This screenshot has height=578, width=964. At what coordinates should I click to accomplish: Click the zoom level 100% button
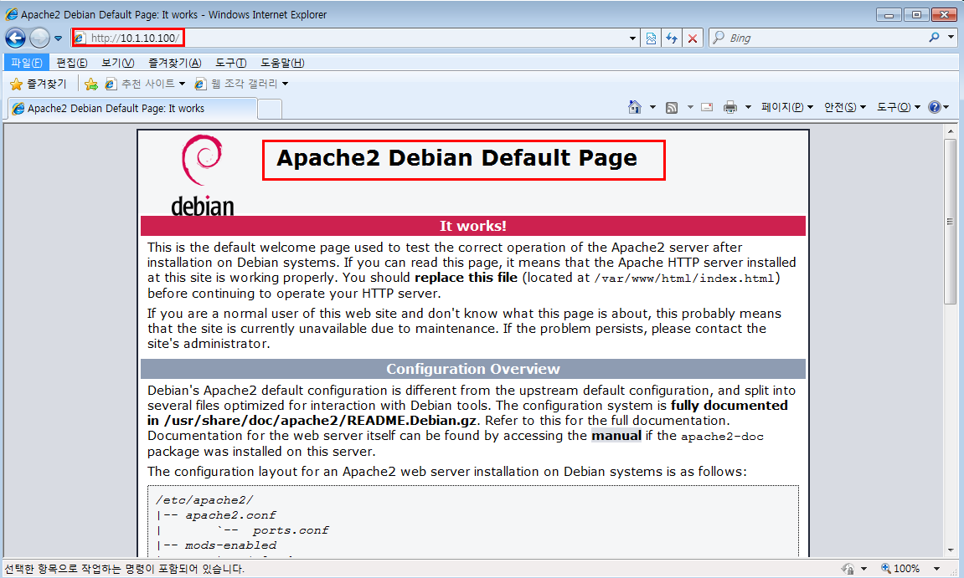point(900,568)
